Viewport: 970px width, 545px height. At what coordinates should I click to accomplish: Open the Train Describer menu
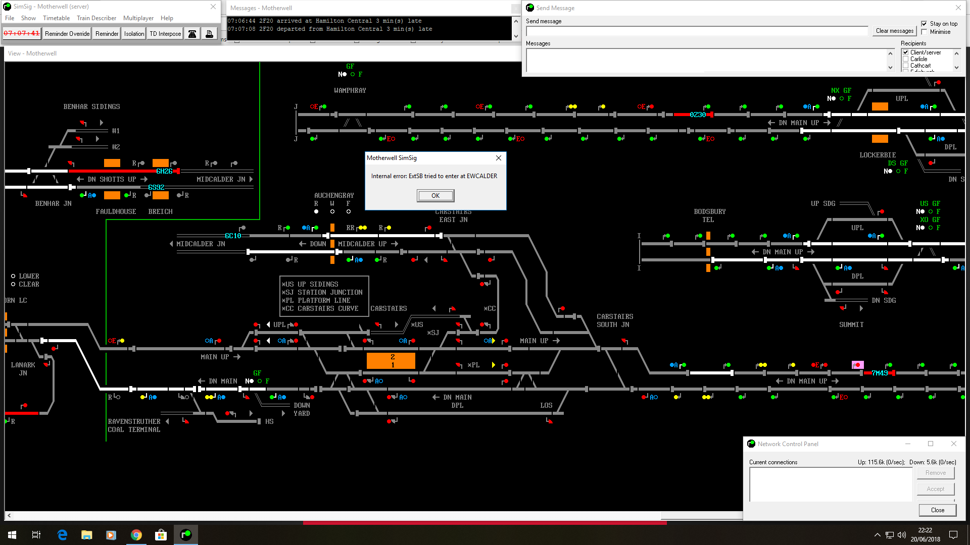coord(96,18)
